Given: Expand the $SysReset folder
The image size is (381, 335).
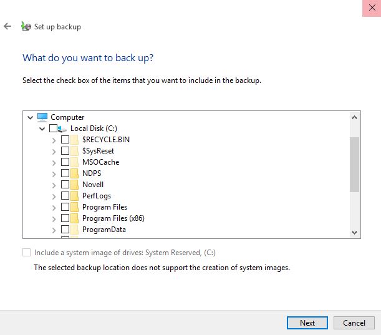Looking at the screenshot, I should point(54,152).
